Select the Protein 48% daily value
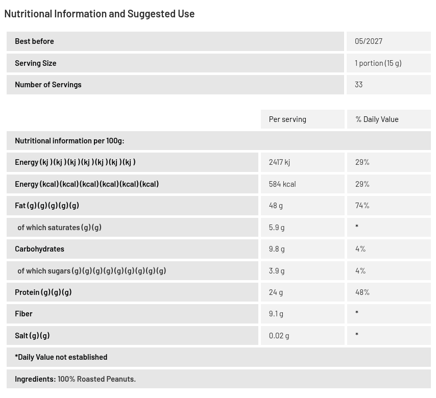Viewport: 436px width, 398px height. coord(362,292)
